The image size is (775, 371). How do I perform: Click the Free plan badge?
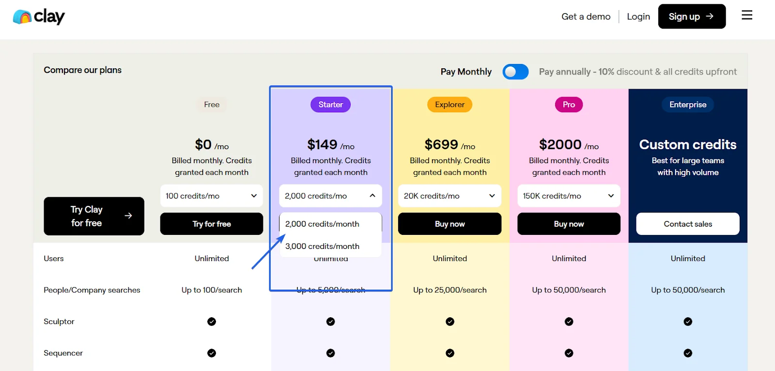[212, 105]
